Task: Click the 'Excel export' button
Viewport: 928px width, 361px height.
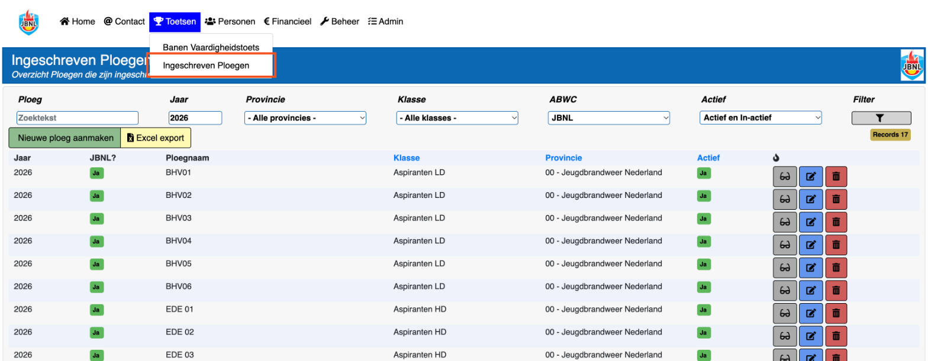Action: coord(156,138)
